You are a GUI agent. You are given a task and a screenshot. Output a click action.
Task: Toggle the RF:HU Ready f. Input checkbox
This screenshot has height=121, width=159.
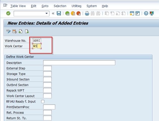[43, 101]
